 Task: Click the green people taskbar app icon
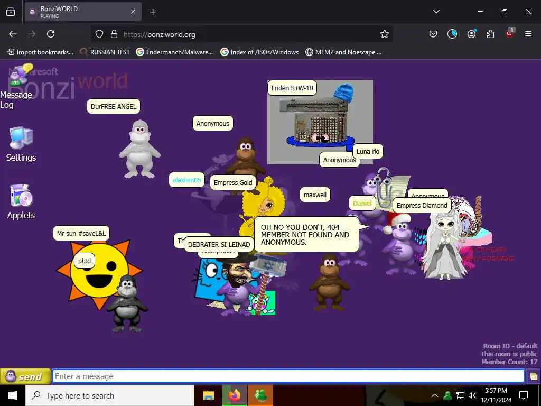(x=260, y=395)
